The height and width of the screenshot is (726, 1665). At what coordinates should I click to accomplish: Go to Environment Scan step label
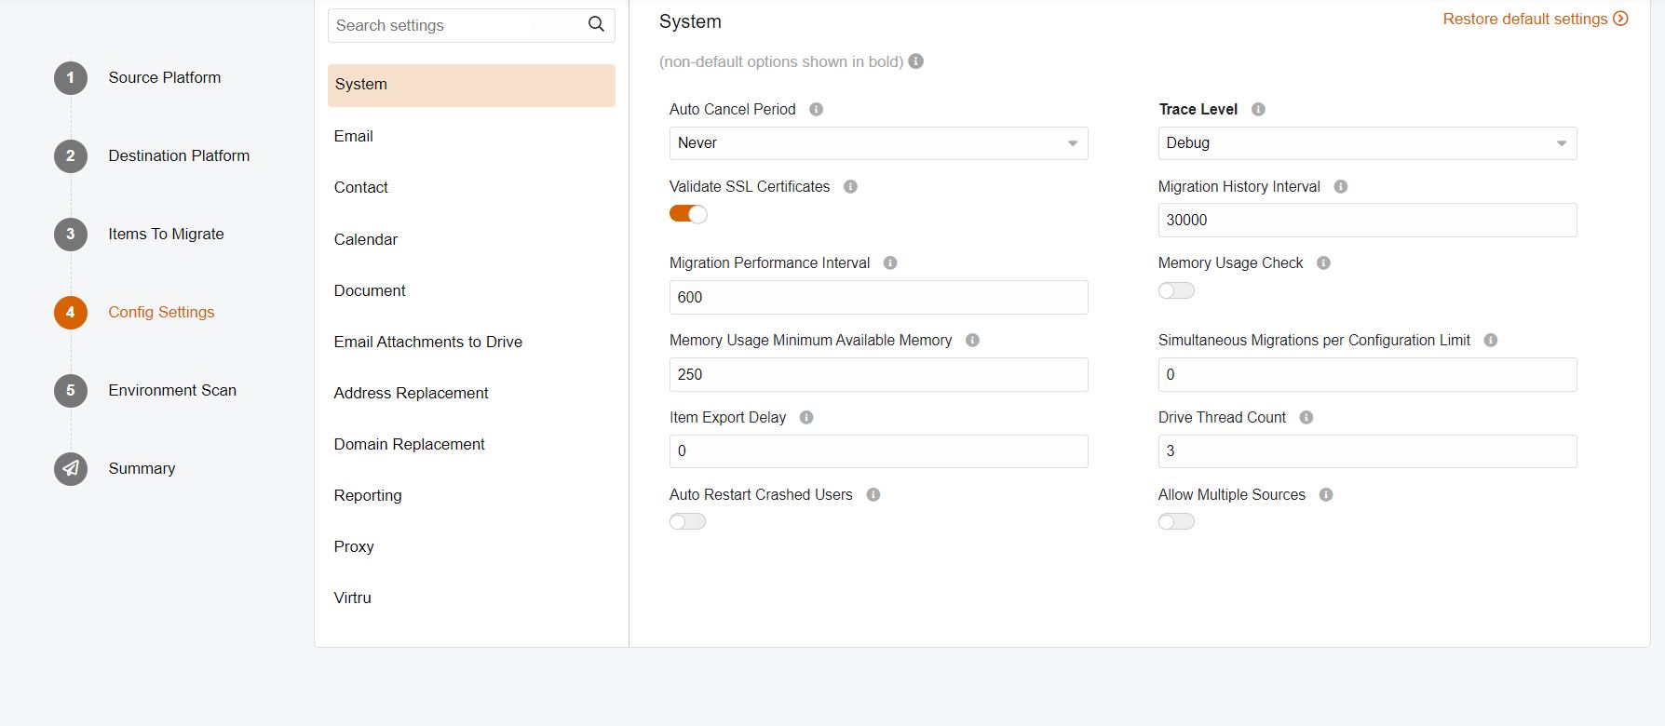point(172,391)
